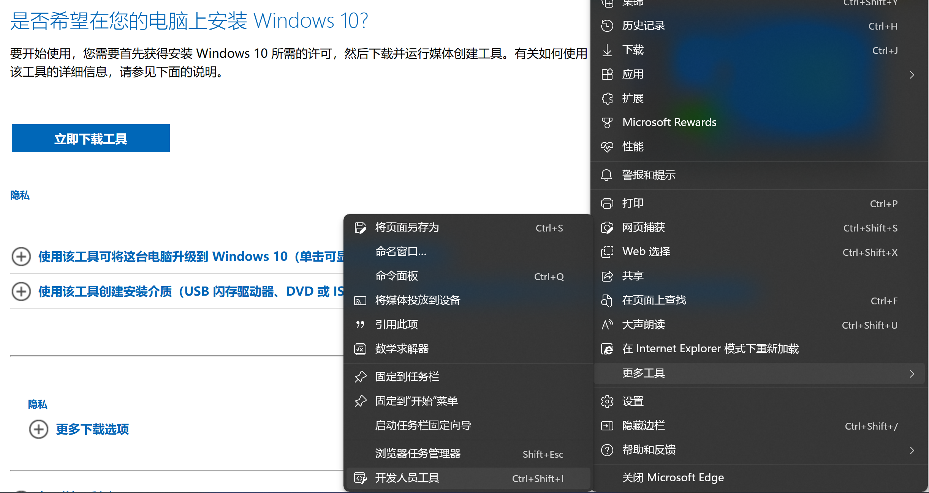
Task: Click the Cast media to device icon
Action: coord(360,301)
